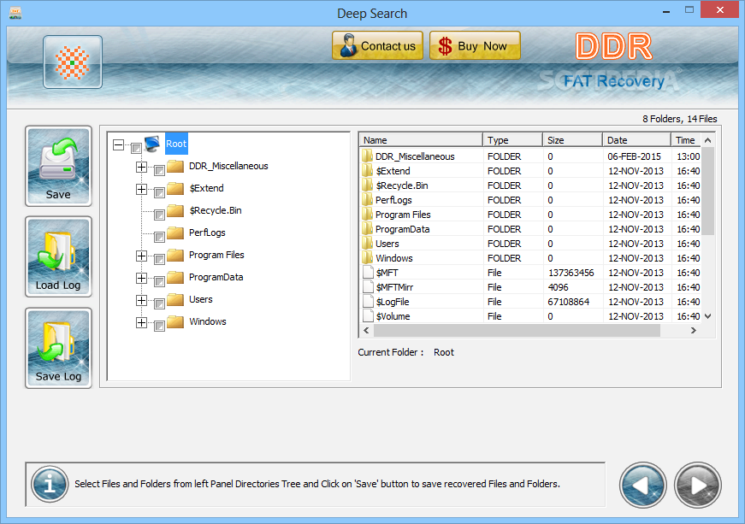
Task: Expand the Windows tree node
Action: click(141, 322)
